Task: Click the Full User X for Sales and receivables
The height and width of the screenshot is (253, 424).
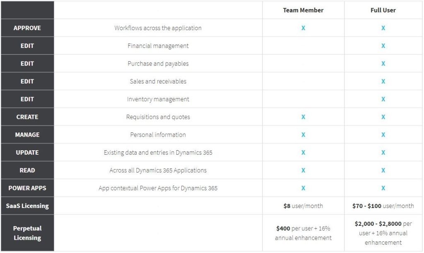Action: point(383,81)
